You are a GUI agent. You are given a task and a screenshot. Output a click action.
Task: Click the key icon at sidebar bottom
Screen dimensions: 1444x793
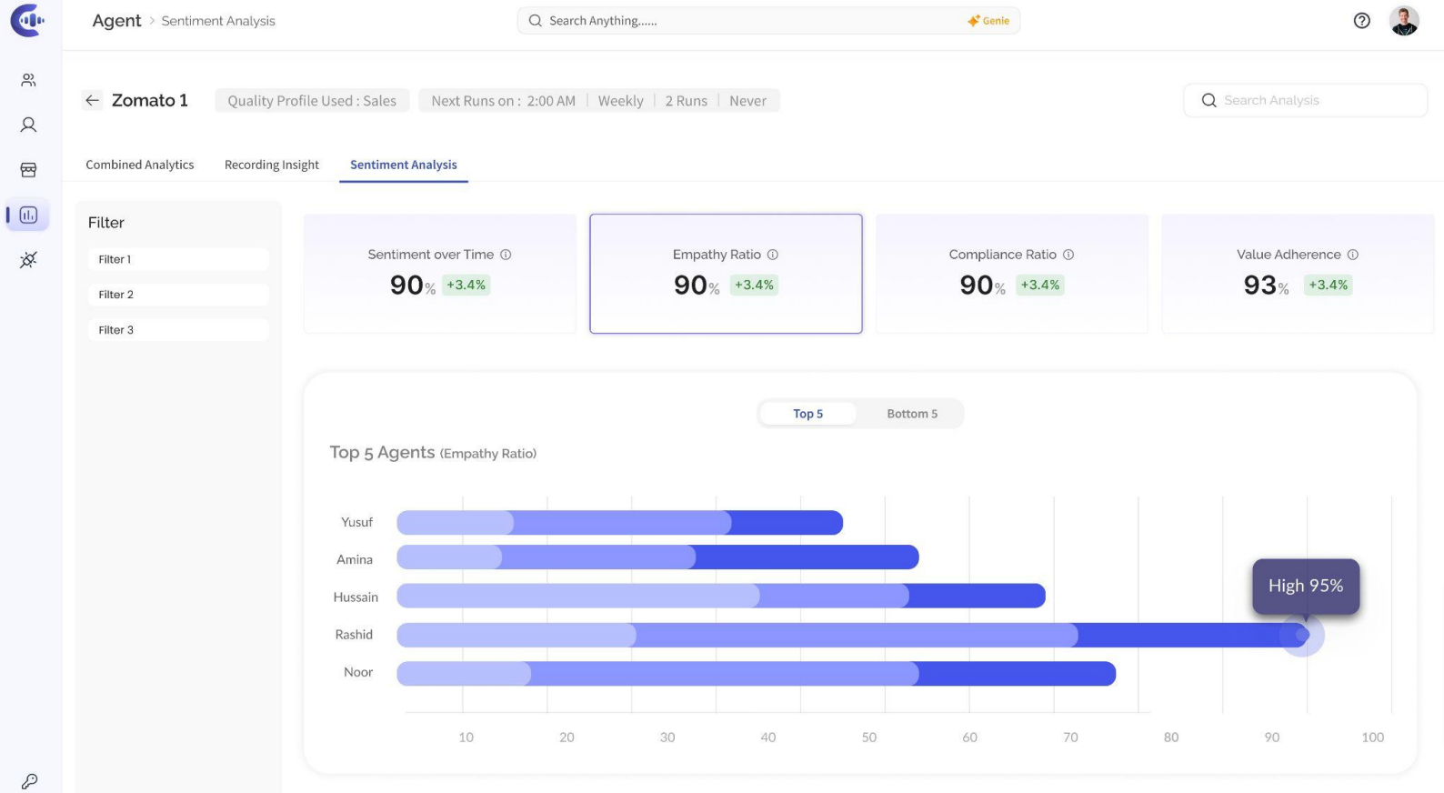coord(29,781)
